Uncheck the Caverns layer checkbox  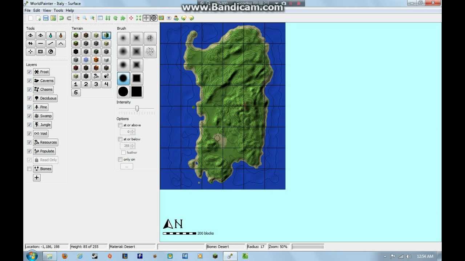point(29,80)
